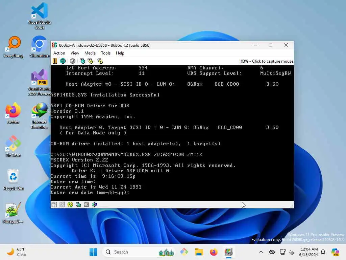The image size is (346, 260).
Task: Open 86Box settings via yellow gear toolbar icon
Action: coord(100,61)
